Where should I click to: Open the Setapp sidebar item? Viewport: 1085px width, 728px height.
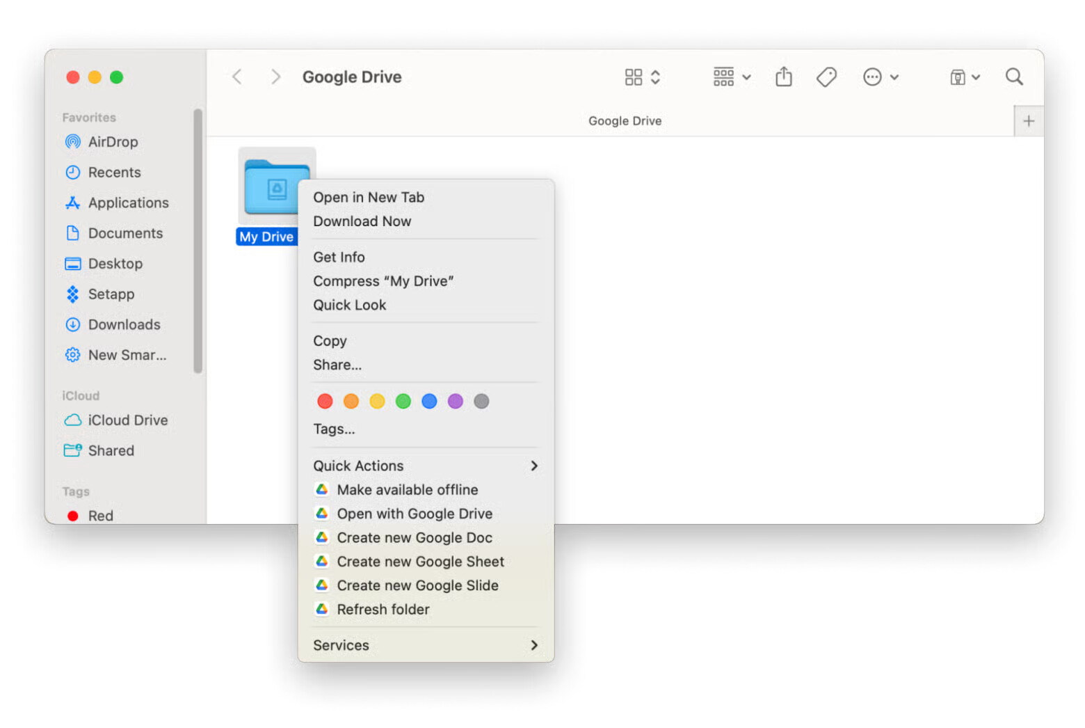coord(111,294)
